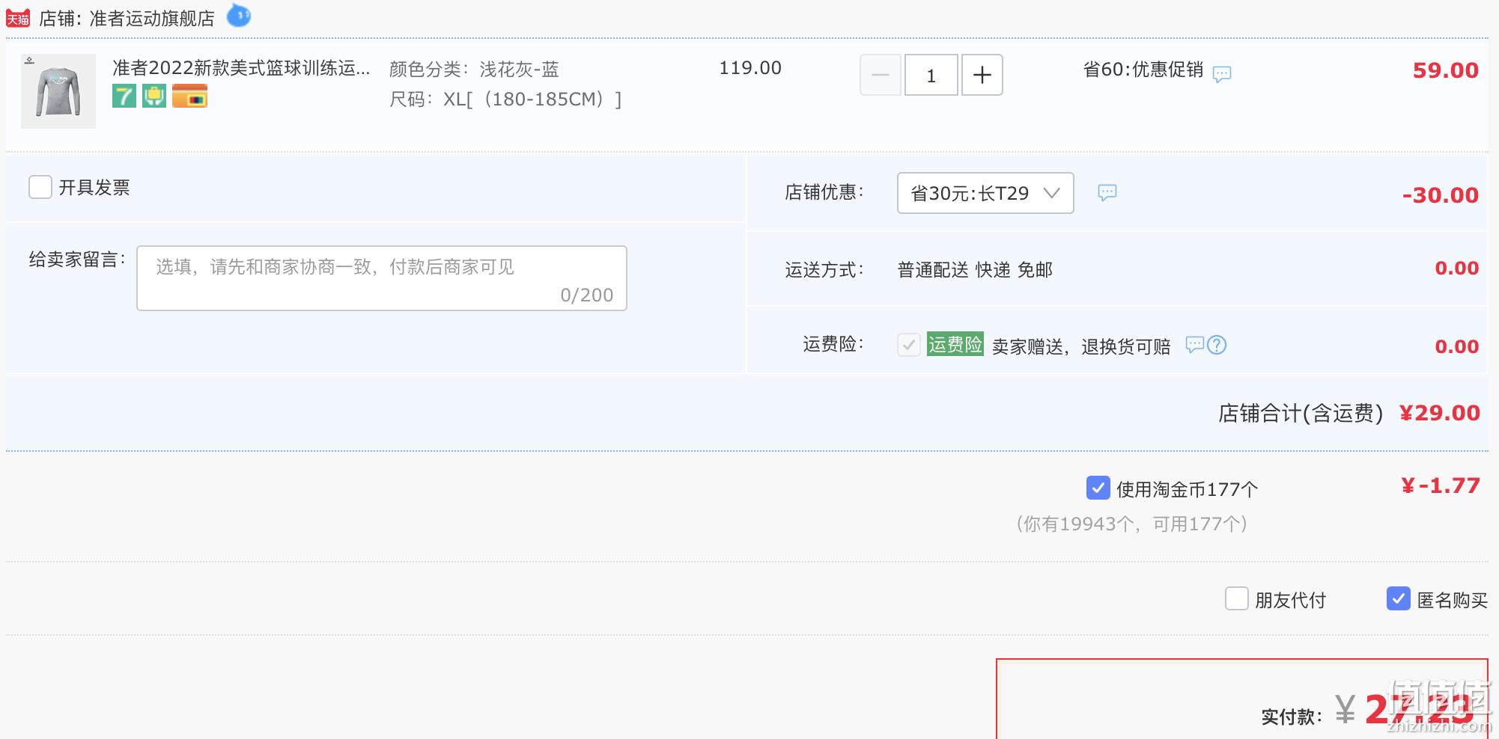Image resolution: width=1499 pixels, height=739 pixels.
Task: Click the (你有19943个，可用177个) note
Action: click(1131, 524)
